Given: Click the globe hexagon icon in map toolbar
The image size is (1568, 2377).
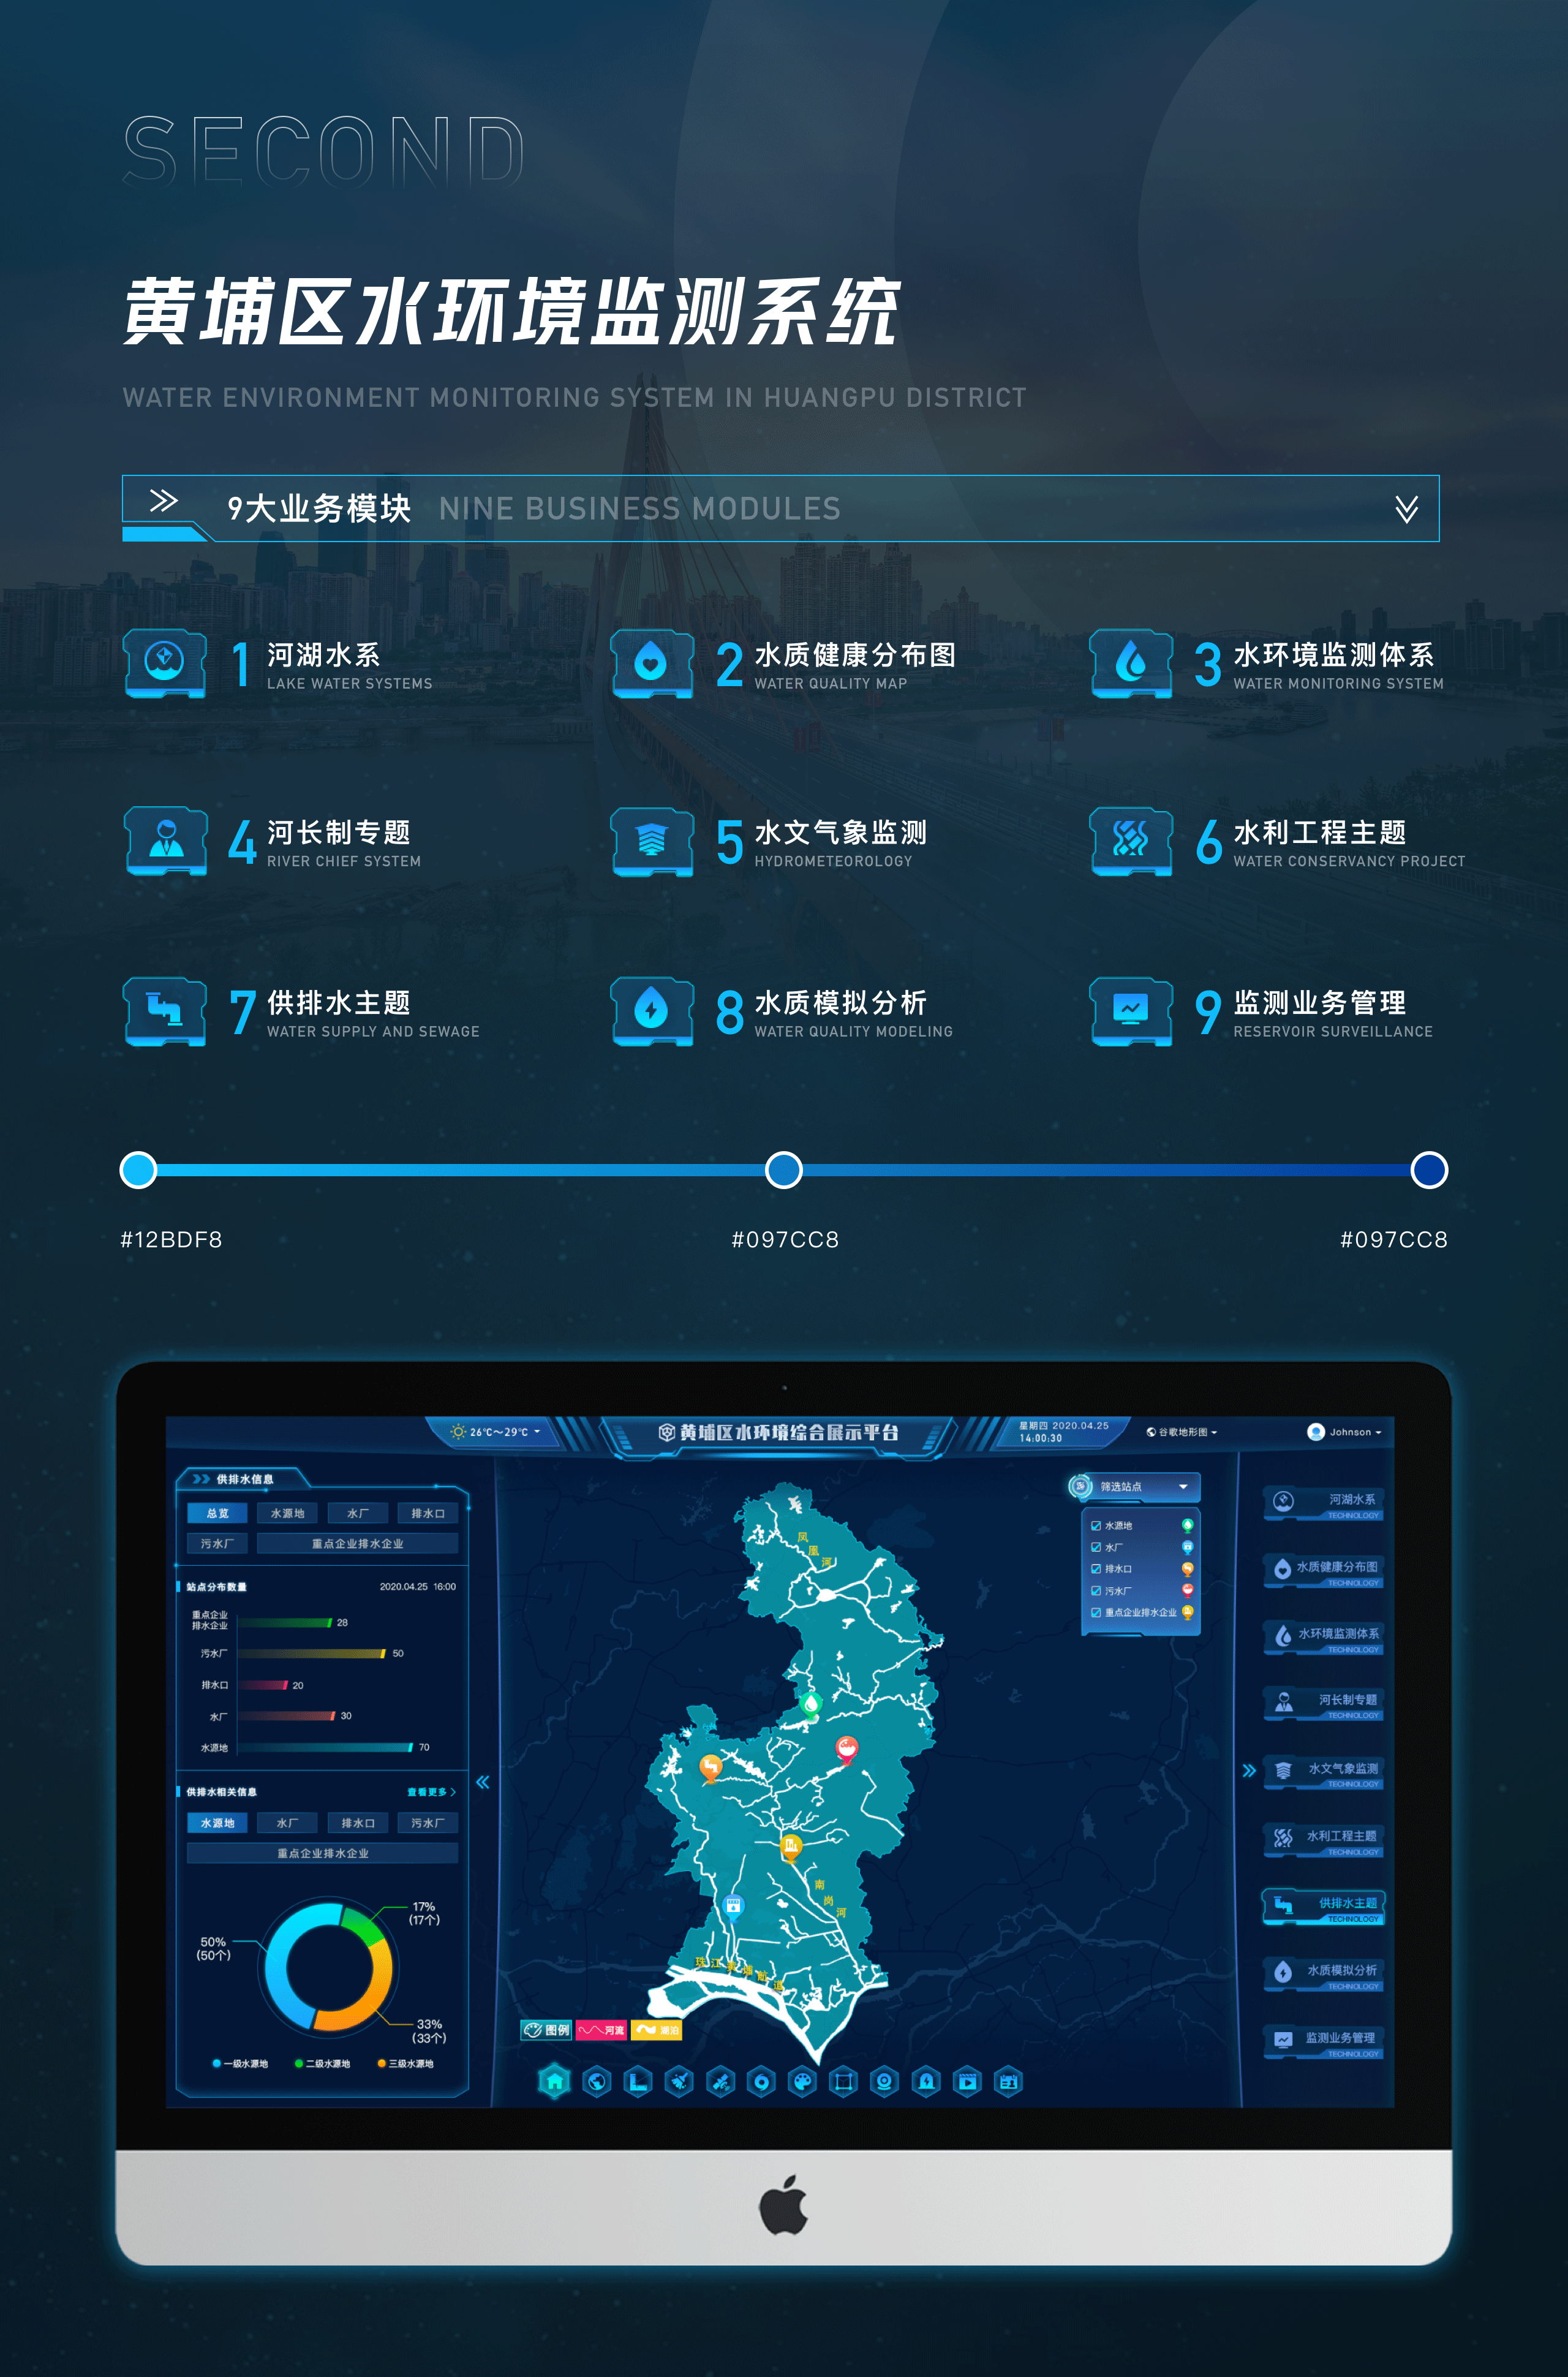Looking at the screenshot, I should coord(597,2082).
